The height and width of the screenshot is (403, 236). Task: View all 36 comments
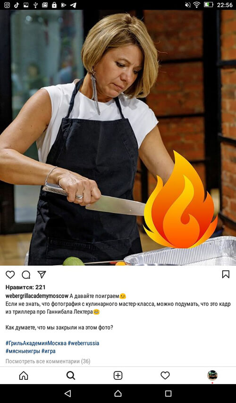(48, 361)
